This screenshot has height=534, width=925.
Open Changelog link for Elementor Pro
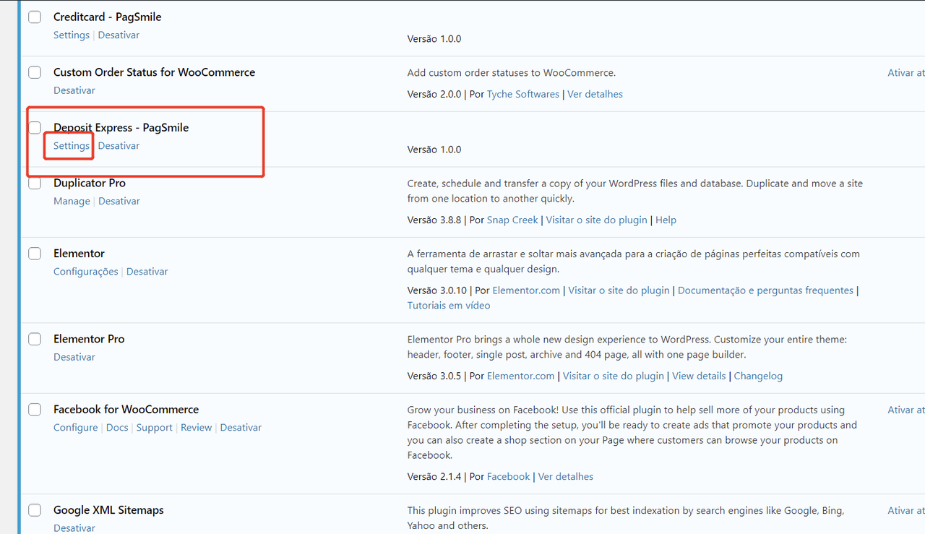[x=758, y=376]
